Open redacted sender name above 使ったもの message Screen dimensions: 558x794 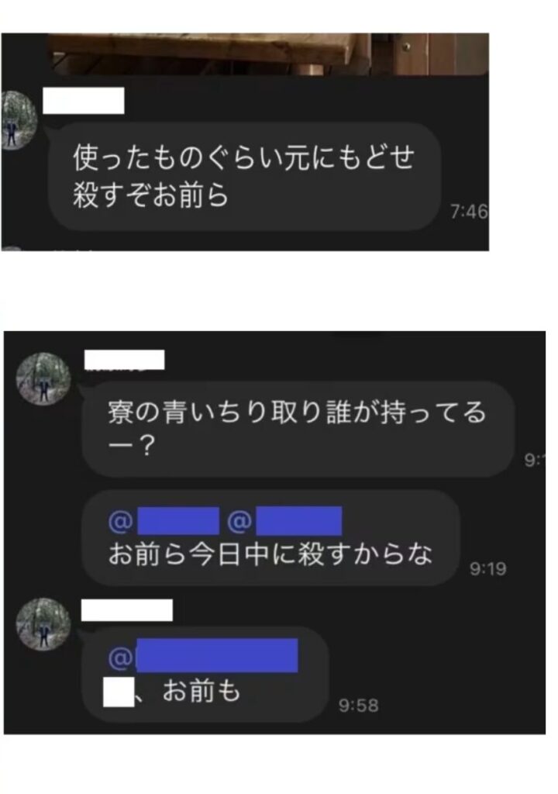(84, 100)
